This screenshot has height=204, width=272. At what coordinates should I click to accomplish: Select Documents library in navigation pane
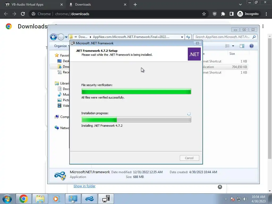coord(63,89)
